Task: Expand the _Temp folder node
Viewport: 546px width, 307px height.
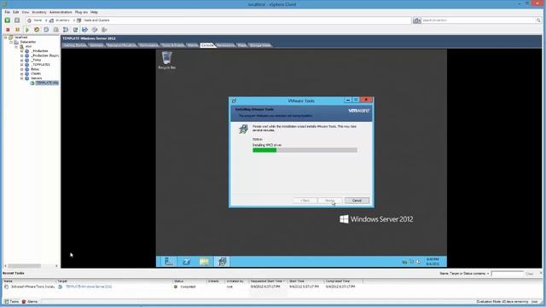Action: click(21, 60)
